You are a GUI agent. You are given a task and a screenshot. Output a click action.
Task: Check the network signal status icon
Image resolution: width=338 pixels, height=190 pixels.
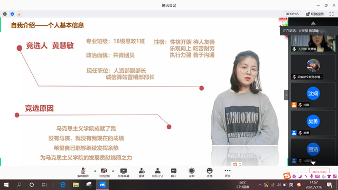click(19, 14)
